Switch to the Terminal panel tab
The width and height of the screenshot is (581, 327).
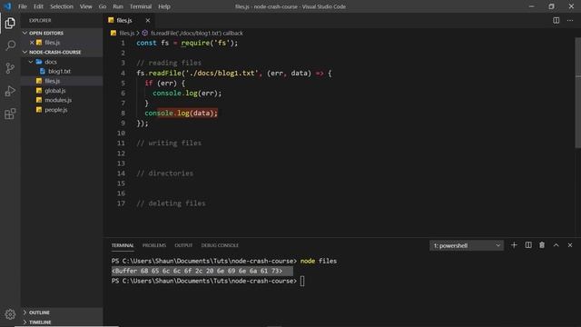[123, 245]
